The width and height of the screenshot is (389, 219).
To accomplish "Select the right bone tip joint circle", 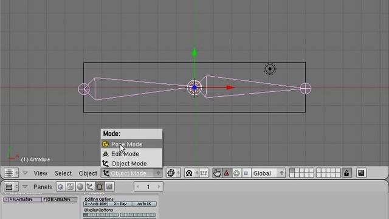I will (x=305, y=88).
